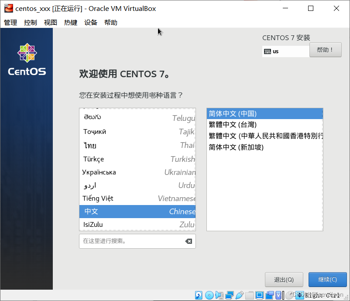350x301 pixels.
Task: Open the 设备 menu
Action: pyautogui.click(x=91, y=22)
